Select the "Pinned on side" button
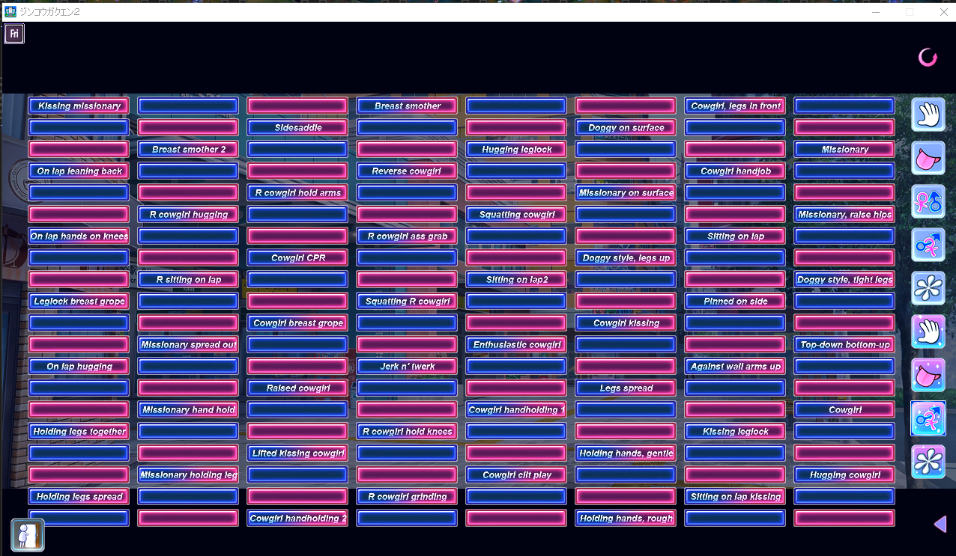 735,302
